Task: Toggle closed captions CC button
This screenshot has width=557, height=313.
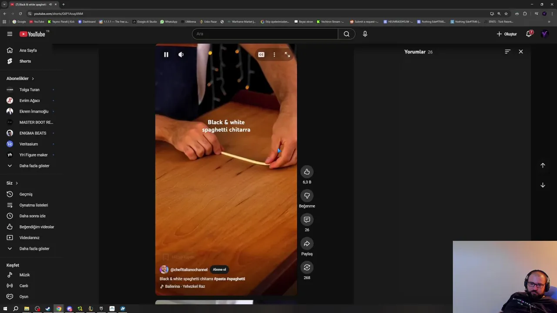Action: click(x=261, y=54)
